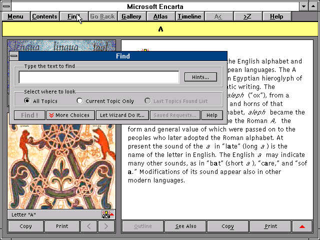Open See Also related topics

(185, 226)
